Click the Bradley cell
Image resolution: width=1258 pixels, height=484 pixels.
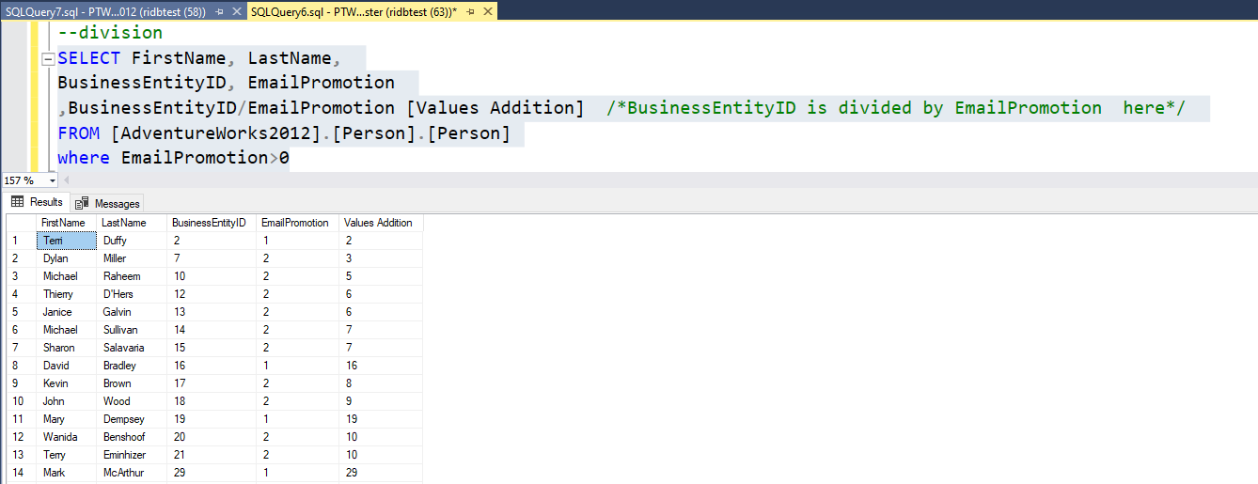tap(132, 366)
